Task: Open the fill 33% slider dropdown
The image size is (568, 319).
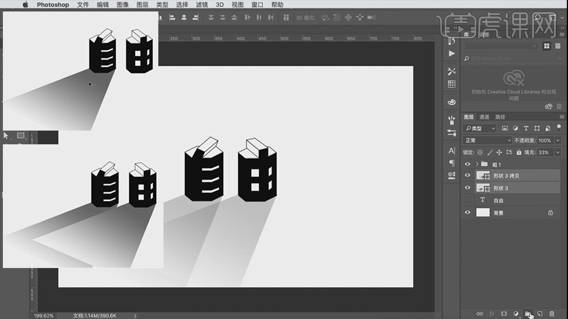Action: (x=558, y=152)
